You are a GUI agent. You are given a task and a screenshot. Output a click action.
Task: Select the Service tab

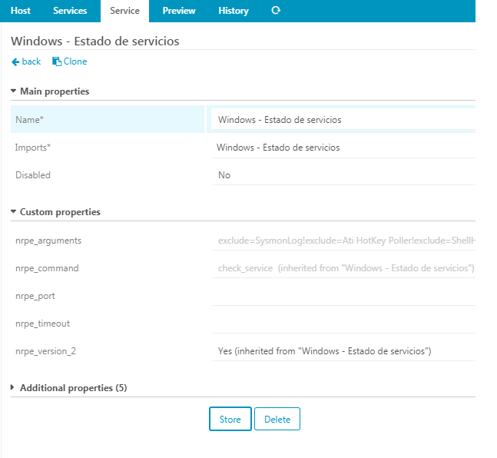tap(124, 11)
